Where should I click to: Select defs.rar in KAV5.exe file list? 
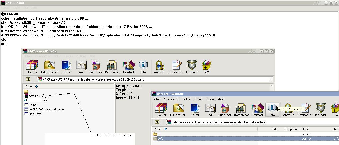[32, 96]
